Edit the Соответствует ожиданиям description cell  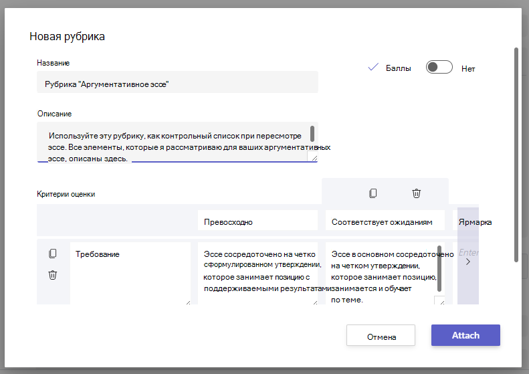385,273
